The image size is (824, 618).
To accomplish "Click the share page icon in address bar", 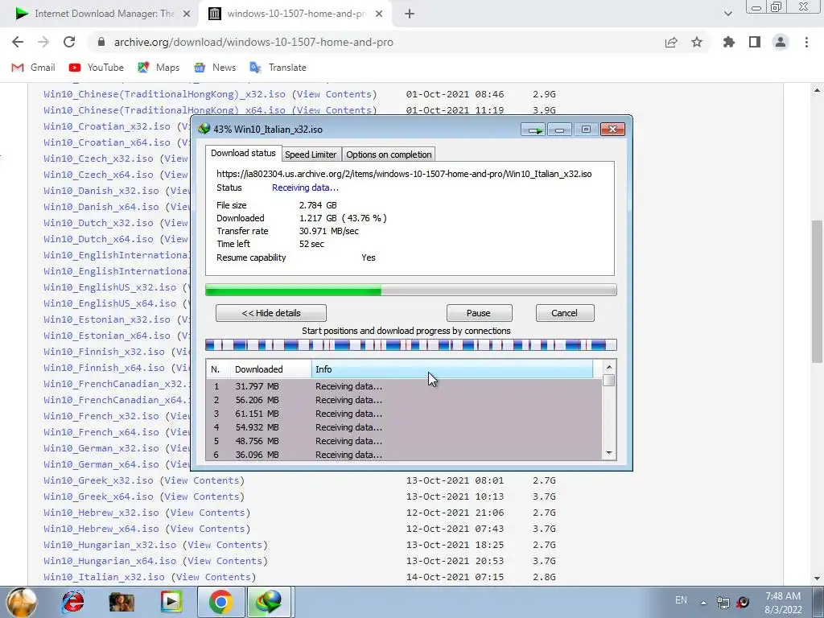I will coord(671,42).
